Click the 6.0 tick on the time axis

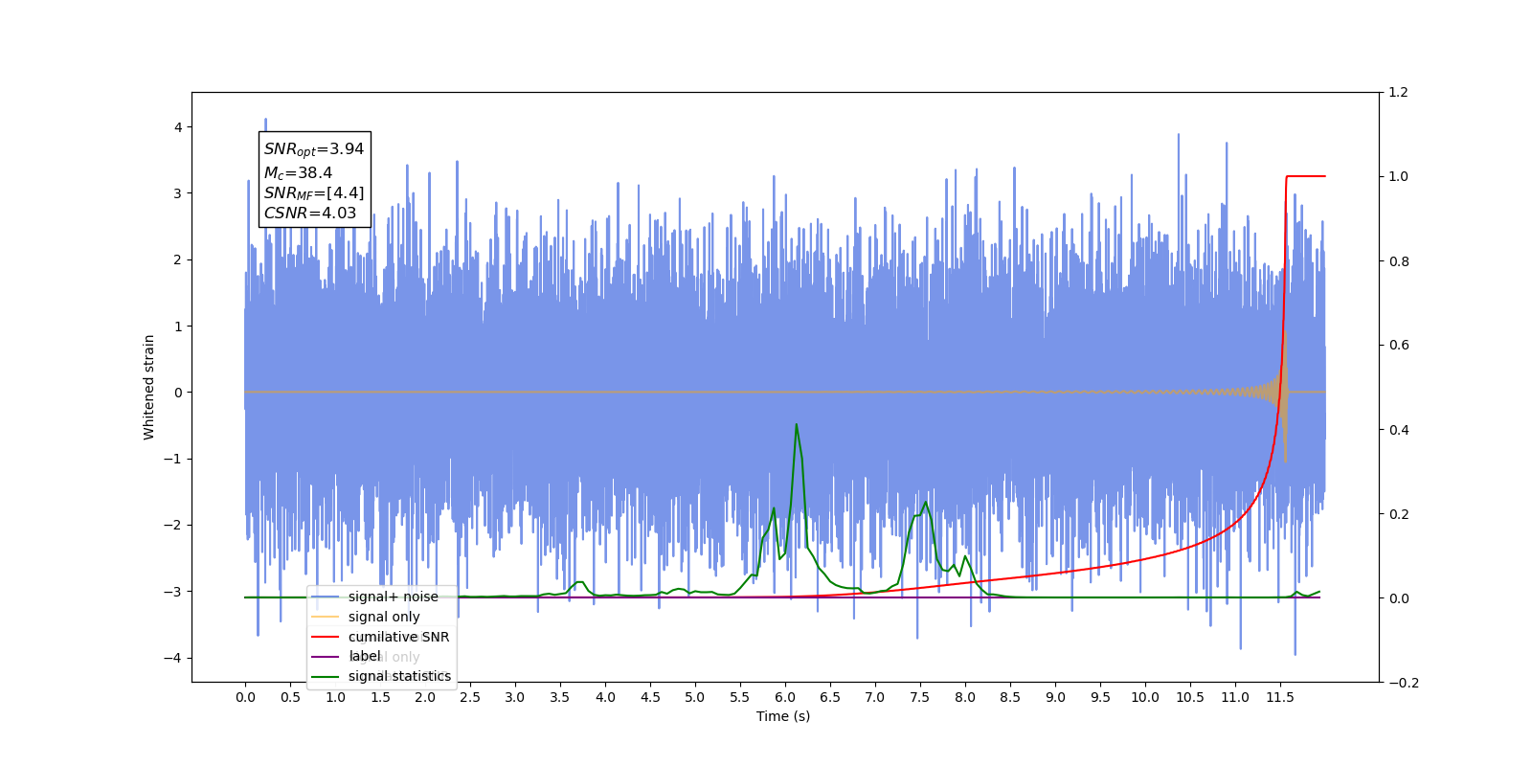(785, 697)
